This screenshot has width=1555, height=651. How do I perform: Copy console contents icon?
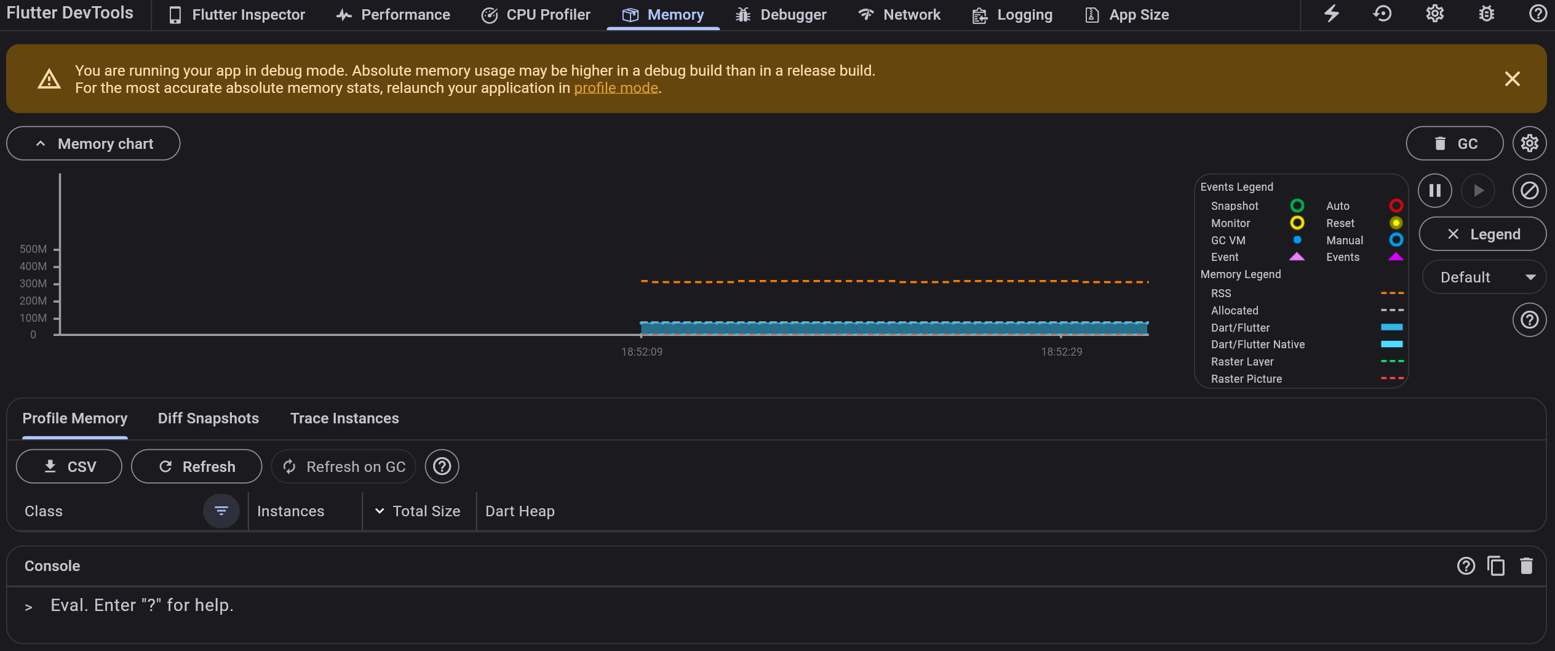(1496, 566)
